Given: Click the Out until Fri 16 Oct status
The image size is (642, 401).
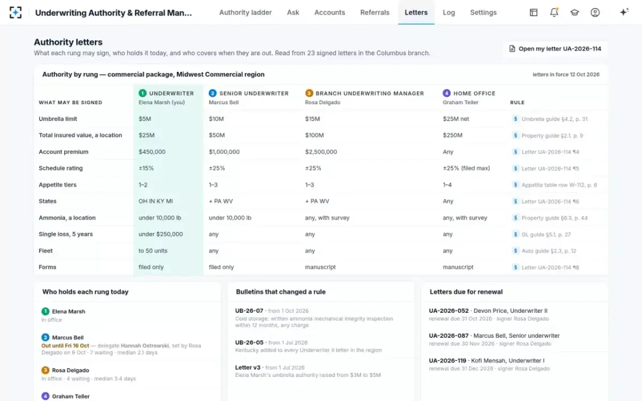Looking at the screenshot, I should pyautogui.click(x=65, y=346).
